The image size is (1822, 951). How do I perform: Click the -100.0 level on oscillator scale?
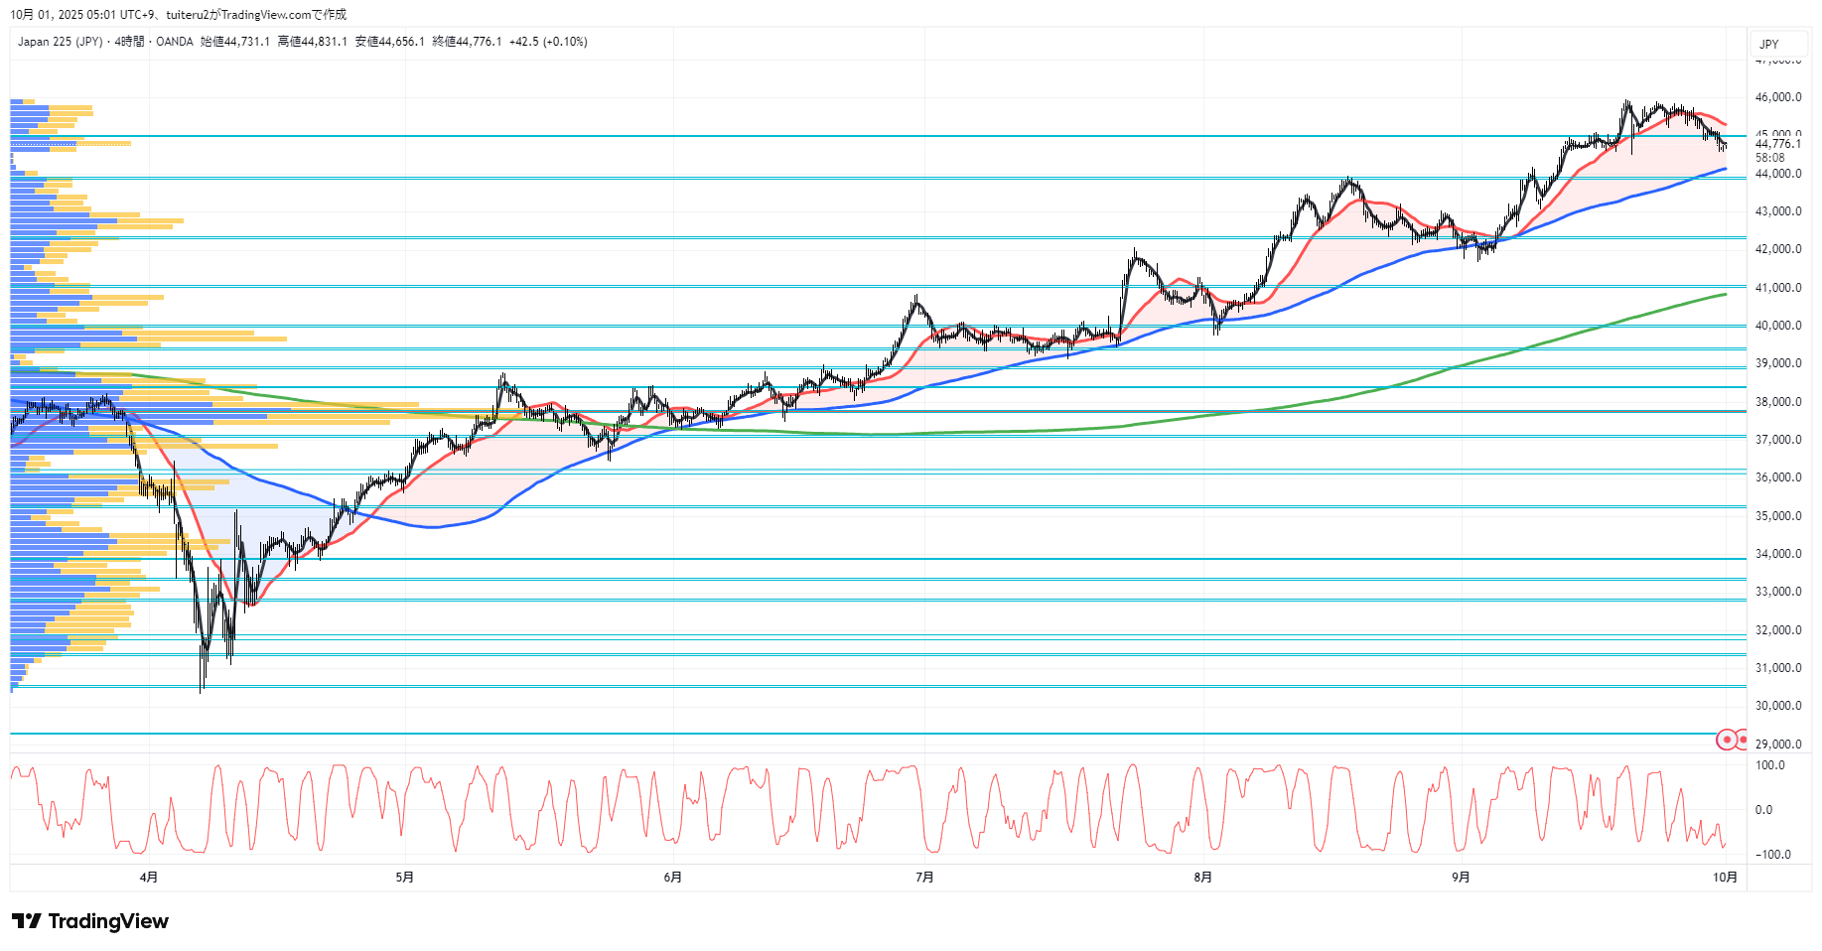pos(1772,855)
